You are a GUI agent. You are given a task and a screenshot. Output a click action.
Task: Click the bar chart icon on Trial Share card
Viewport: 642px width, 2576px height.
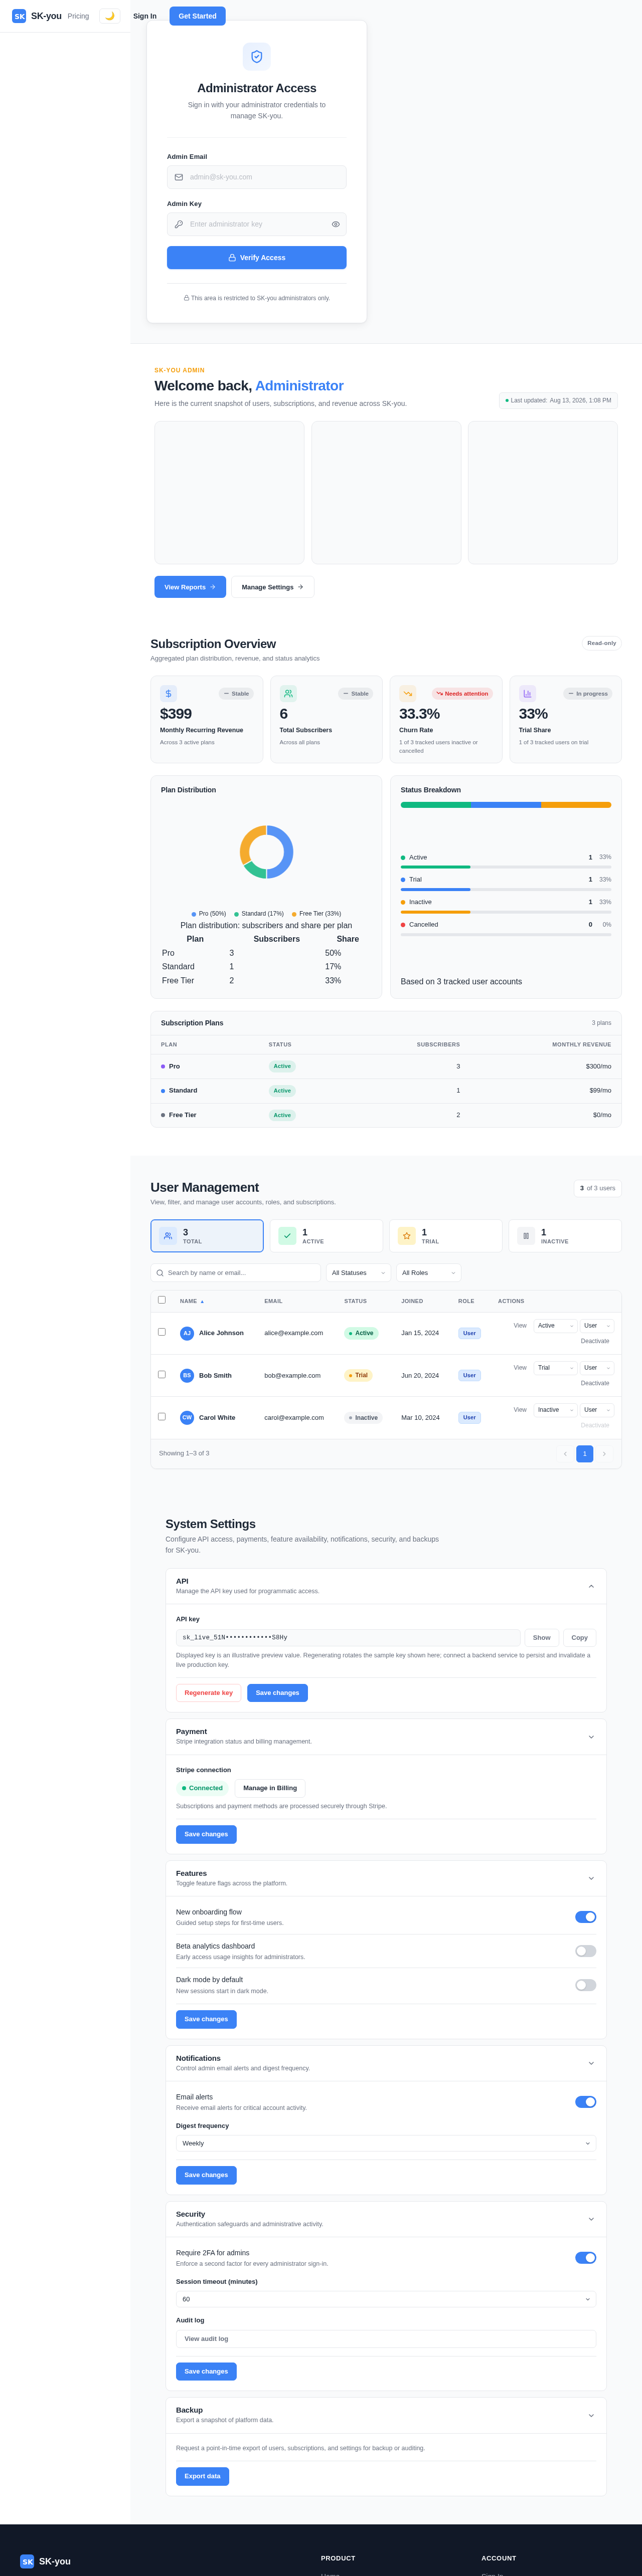coord(527,693)
